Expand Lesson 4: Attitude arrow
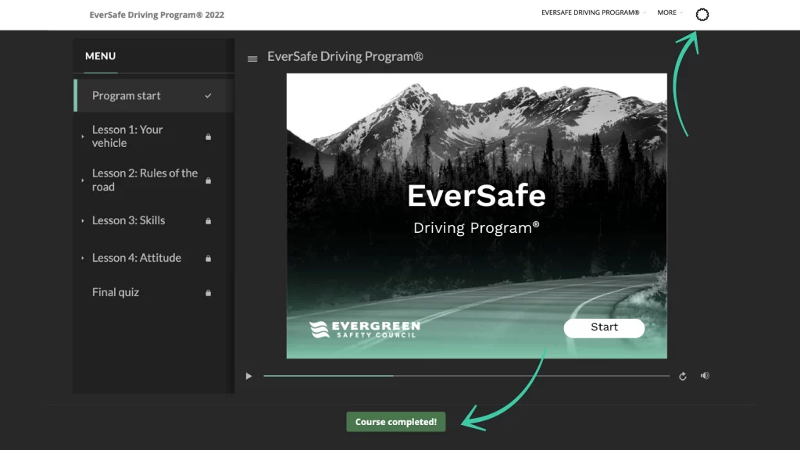This screenshot has height=450, width=800. tap(83, 258)
